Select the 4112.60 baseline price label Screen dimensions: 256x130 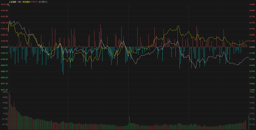(x=4, y=47)
